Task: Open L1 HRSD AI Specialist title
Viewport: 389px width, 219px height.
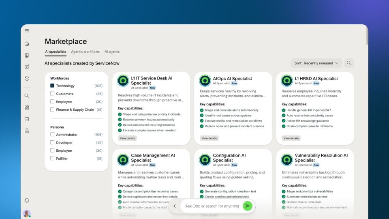Action: point(316,78)
